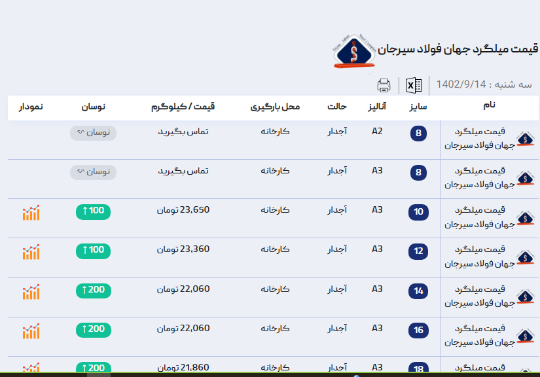Image resolution: width=540 pixels, height=377 pixels.
Task: Click the size 16 number badge
Action: 418,330
